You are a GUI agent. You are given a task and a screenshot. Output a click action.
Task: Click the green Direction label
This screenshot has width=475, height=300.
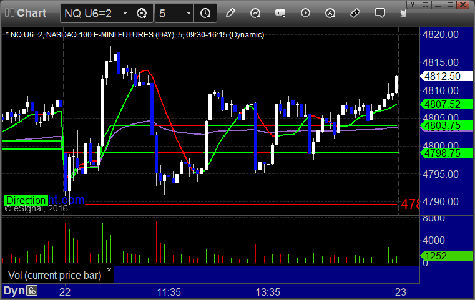coord(26,200)
